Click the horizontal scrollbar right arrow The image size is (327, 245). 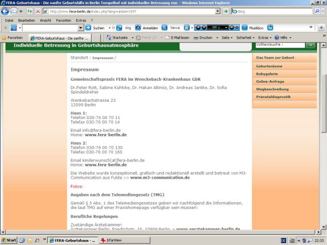coord(318,232)
